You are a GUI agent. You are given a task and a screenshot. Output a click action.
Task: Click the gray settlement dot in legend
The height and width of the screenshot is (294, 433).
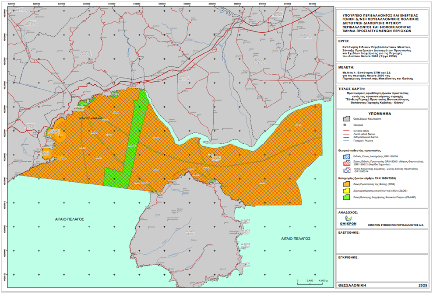(345, 125)
